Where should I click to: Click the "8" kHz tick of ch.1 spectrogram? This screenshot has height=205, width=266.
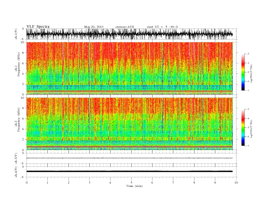point(23,53)
